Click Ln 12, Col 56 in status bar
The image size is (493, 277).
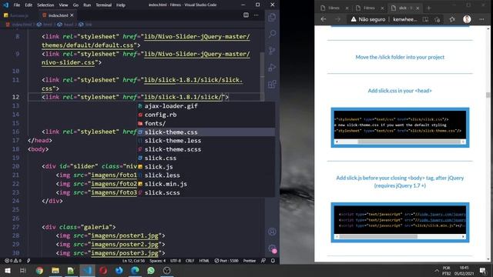coord(133,261)
